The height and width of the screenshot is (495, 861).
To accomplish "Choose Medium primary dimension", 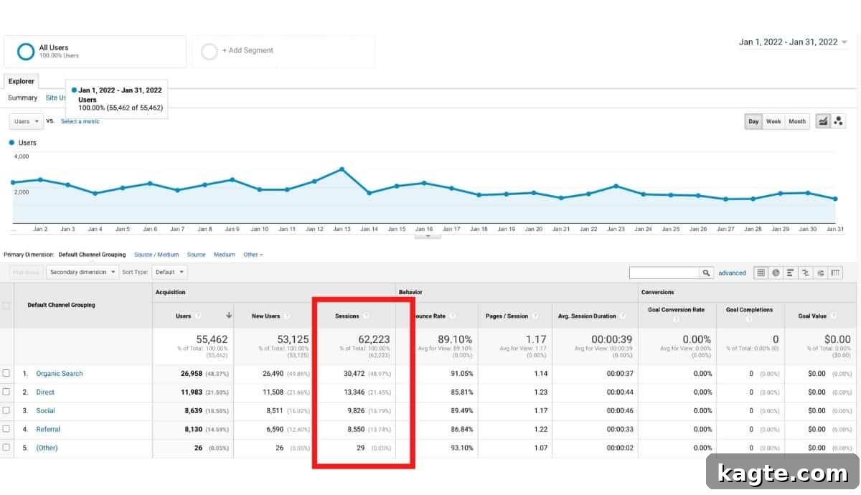I will click(224, 255).
